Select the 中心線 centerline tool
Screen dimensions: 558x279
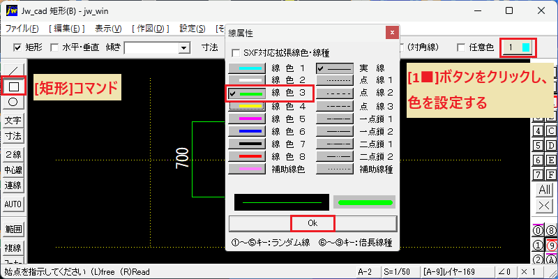tap(13, 170)
